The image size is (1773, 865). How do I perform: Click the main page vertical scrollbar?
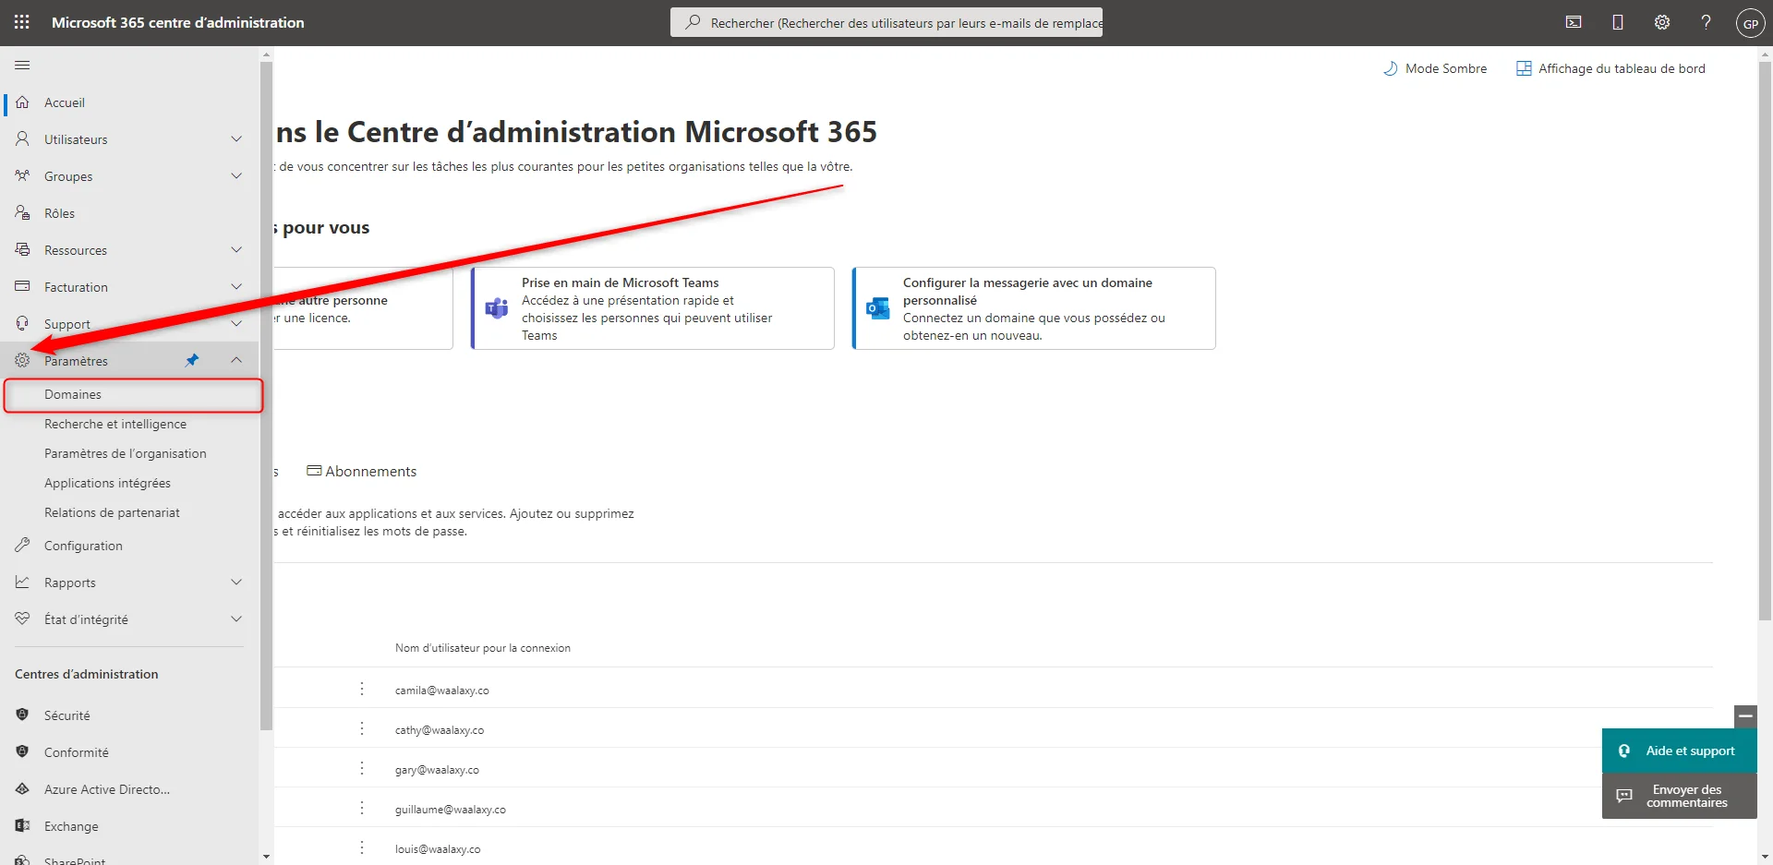pos(1765,342)
